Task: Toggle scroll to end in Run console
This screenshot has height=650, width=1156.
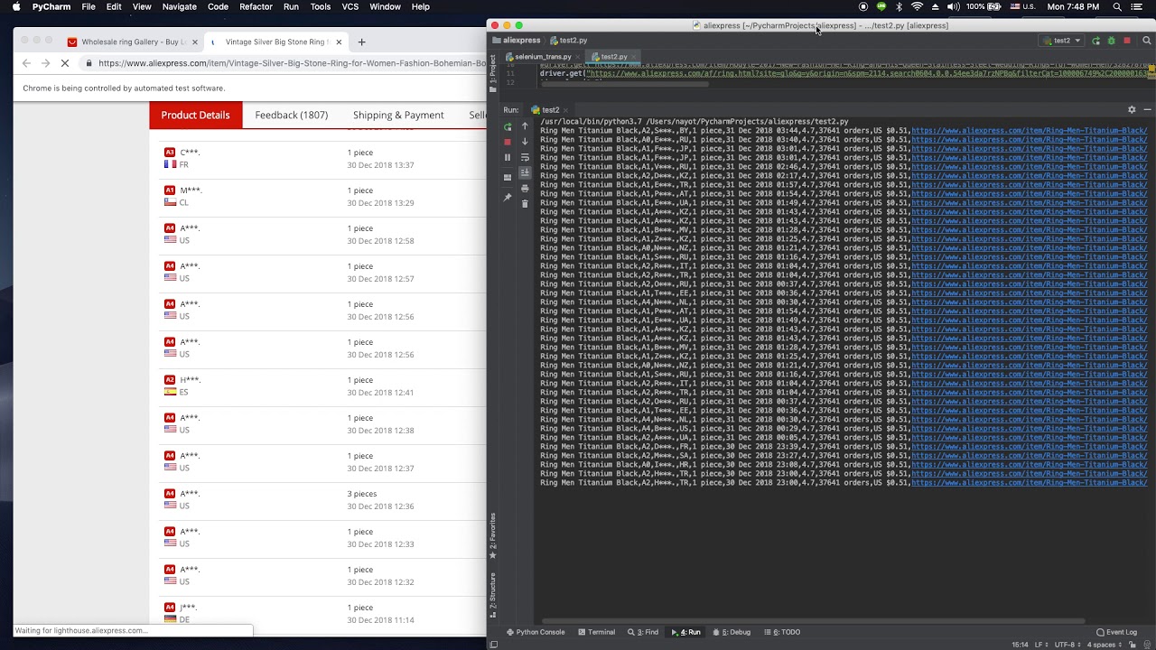Action: tap(525, 172)
